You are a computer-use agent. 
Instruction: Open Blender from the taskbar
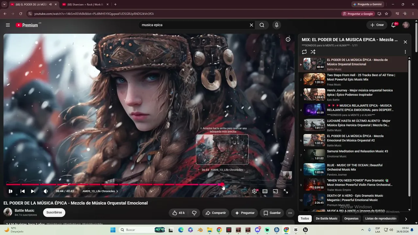click(x=200, y=230)
